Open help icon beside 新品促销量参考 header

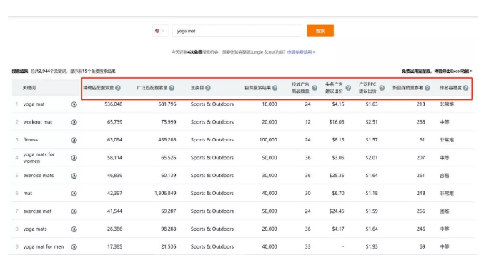point(428,88)
